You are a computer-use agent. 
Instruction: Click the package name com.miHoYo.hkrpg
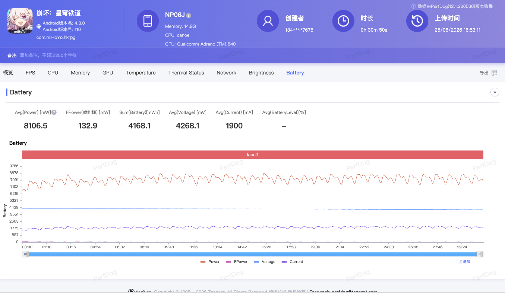coord(56,37)
